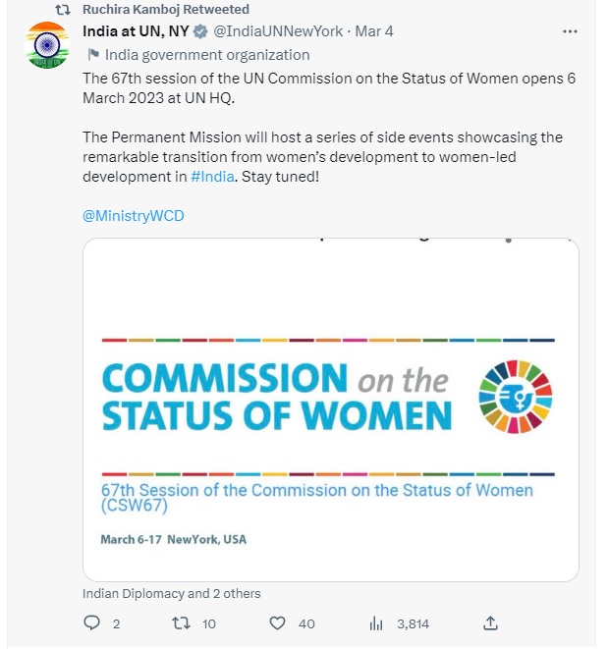Open tweet analytics bar chart icon
This screenshot has width=608, height=649.
(x=375, y=623)
